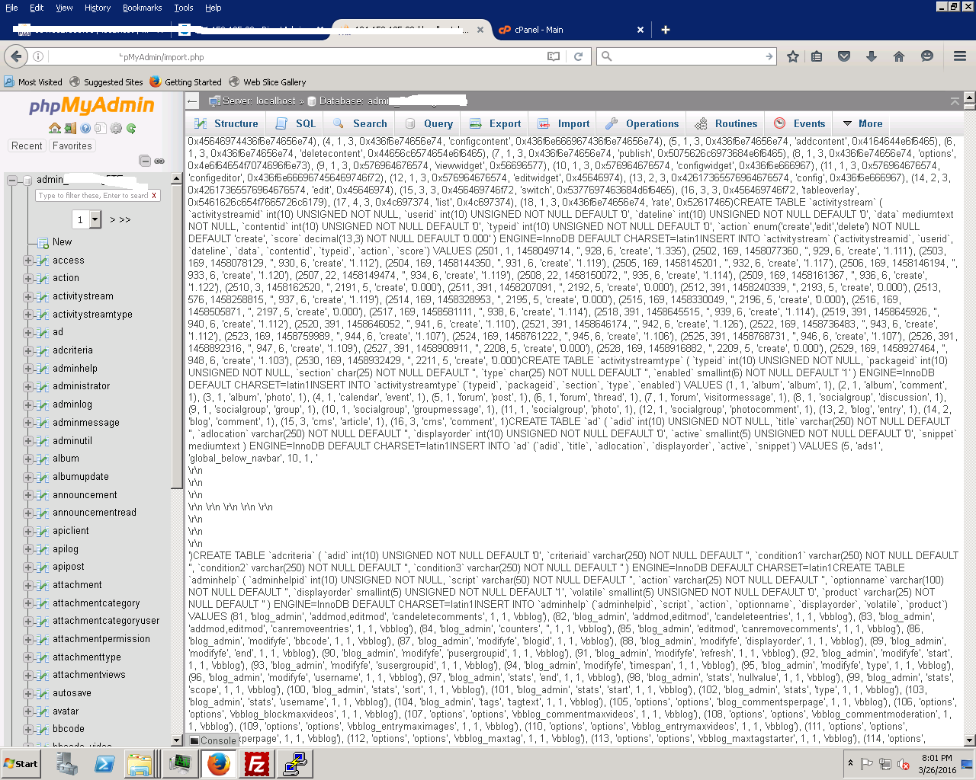Open the Events tab
976x780 pixels.
(x=800, y=123)
